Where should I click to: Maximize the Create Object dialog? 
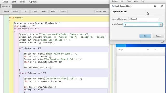click(155, 6)
